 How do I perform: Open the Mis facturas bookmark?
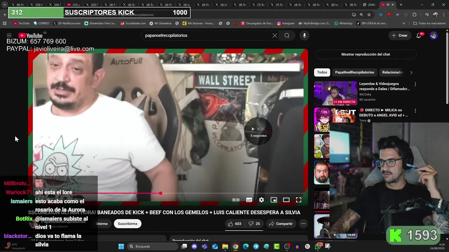point(199,23)
